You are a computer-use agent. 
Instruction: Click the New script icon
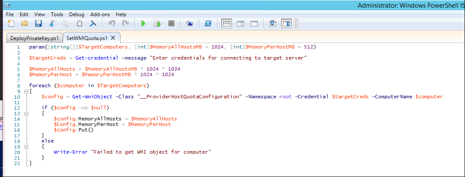tap(11, 24)
